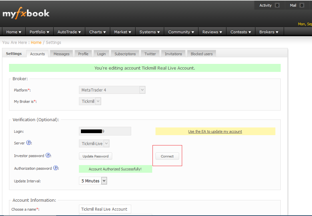Viewport: 312px width, 216px height.
Task: Open Authorization password help icon
Action: coord(56,168)
